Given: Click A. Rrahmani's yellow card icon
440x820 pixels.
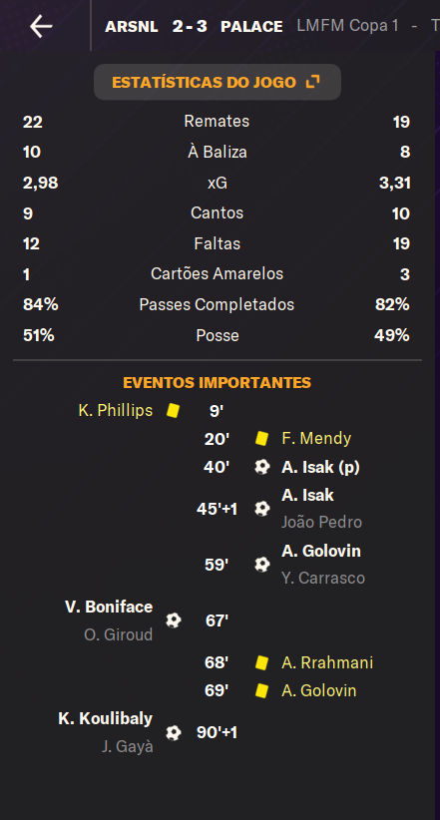Looking at the screenshot, I should pyautogui.click(x=261, y=663).
